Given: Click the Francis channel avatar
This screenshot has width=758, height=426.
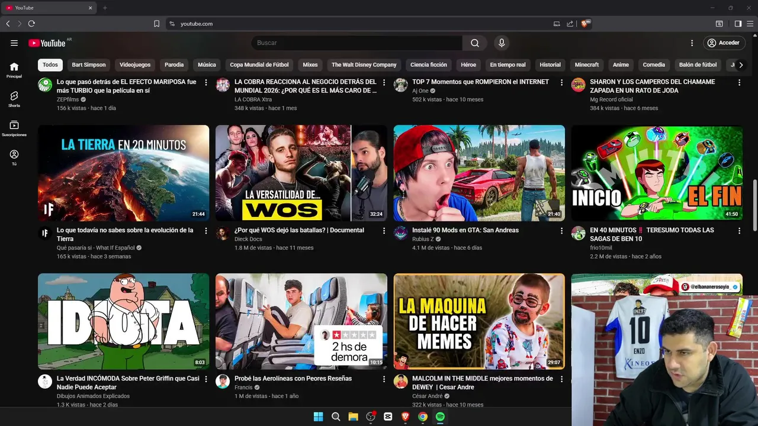Looking at the screenshot, I should [x=223, y=381].
